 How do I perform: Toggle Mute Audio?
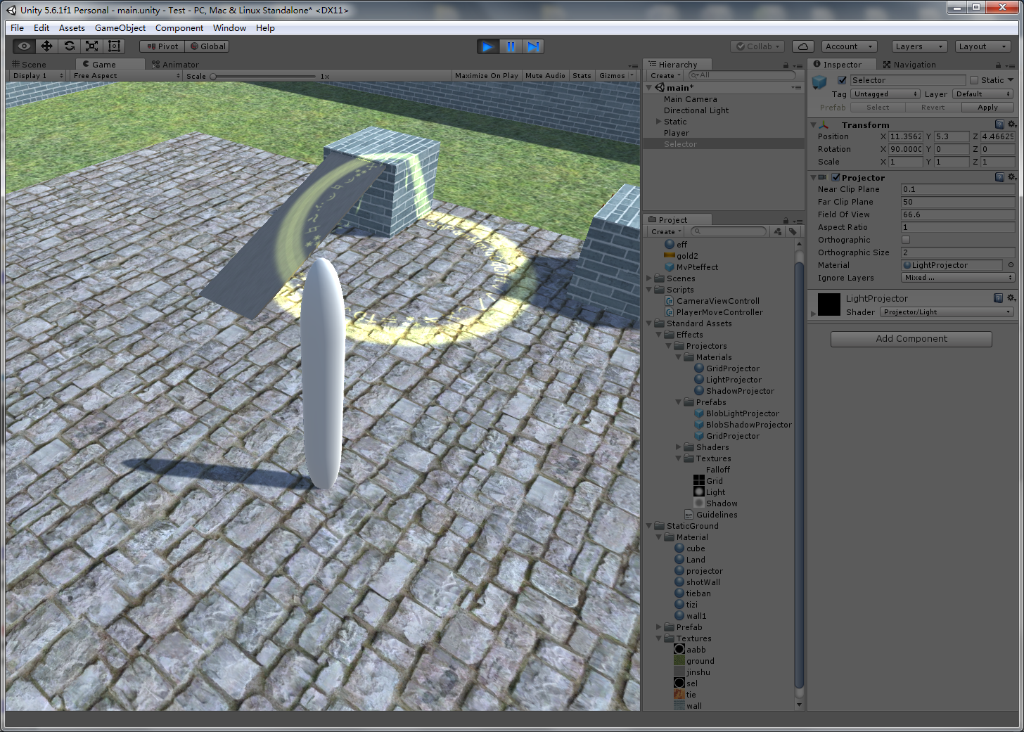click(545, 76)
